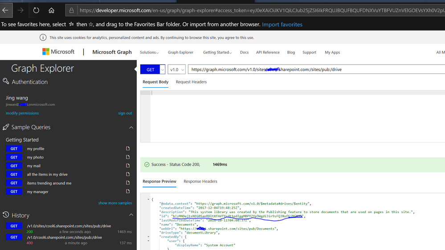This screenshot has height=250, width=445.
Task: Click the @odata.context URL value
Action: point(252,204)
